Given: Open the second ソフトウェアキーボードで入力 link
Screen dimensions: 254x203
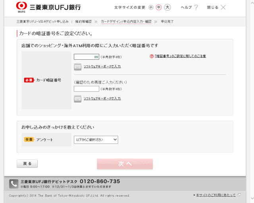Looking at the screenshot, I should [x=102, y=99].
